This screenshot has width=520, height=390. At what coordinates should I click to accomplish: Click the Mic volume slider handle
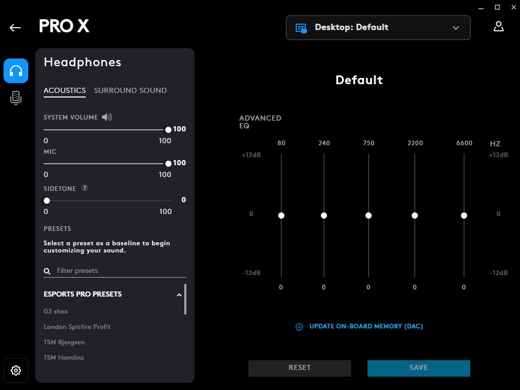168,164
